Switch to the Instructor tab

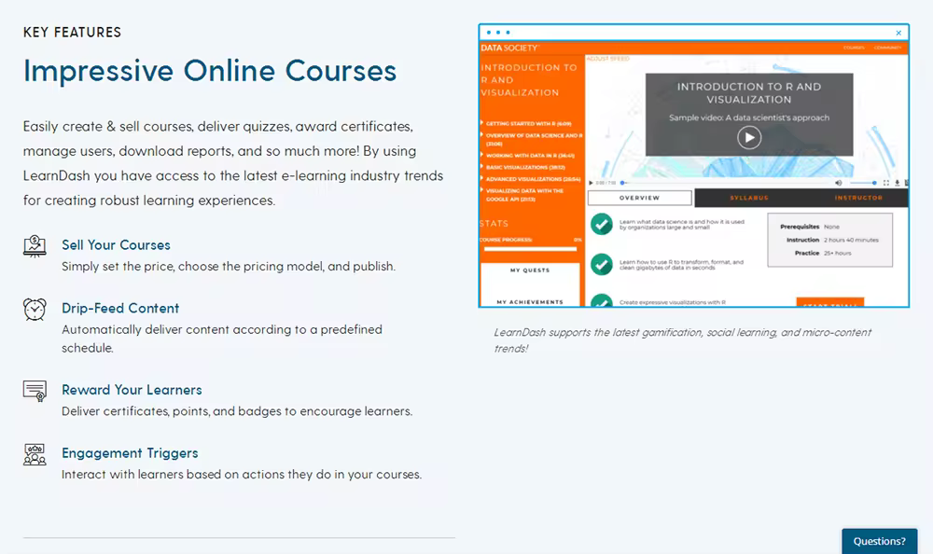pos(858,198)
